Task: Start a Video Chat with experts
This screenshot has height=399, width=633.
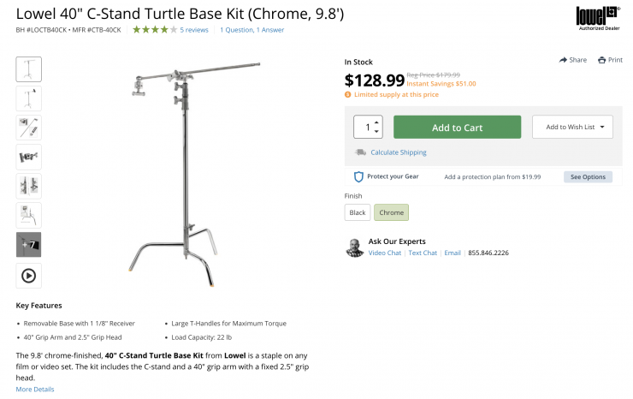Action: click(385, 253)
